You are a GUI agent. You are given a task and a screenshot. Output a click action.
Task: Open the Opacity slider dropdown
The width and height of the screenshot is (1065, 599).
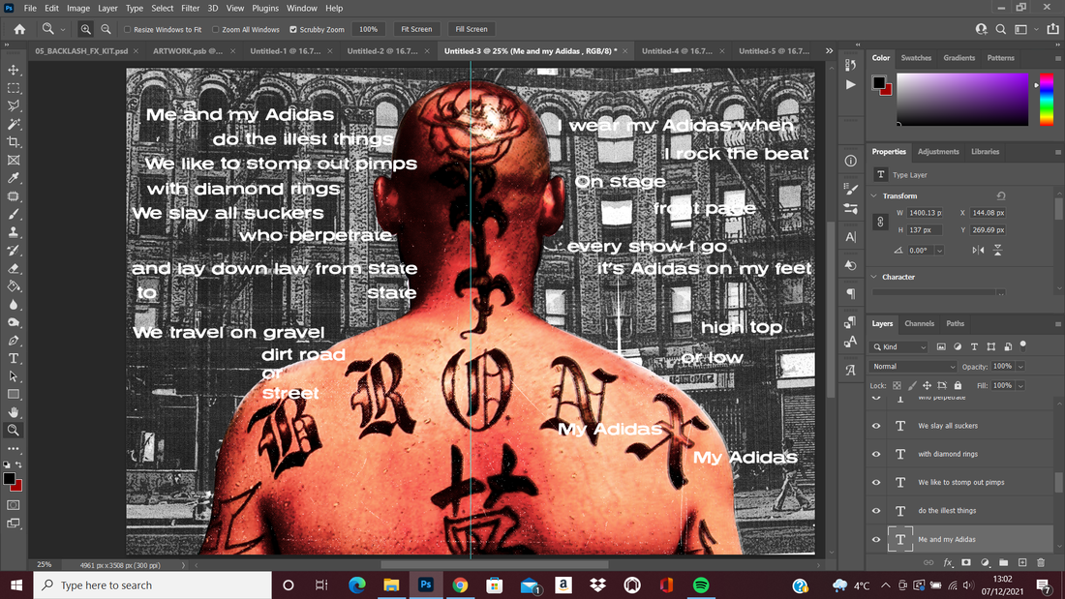(x=1020, y=367)
